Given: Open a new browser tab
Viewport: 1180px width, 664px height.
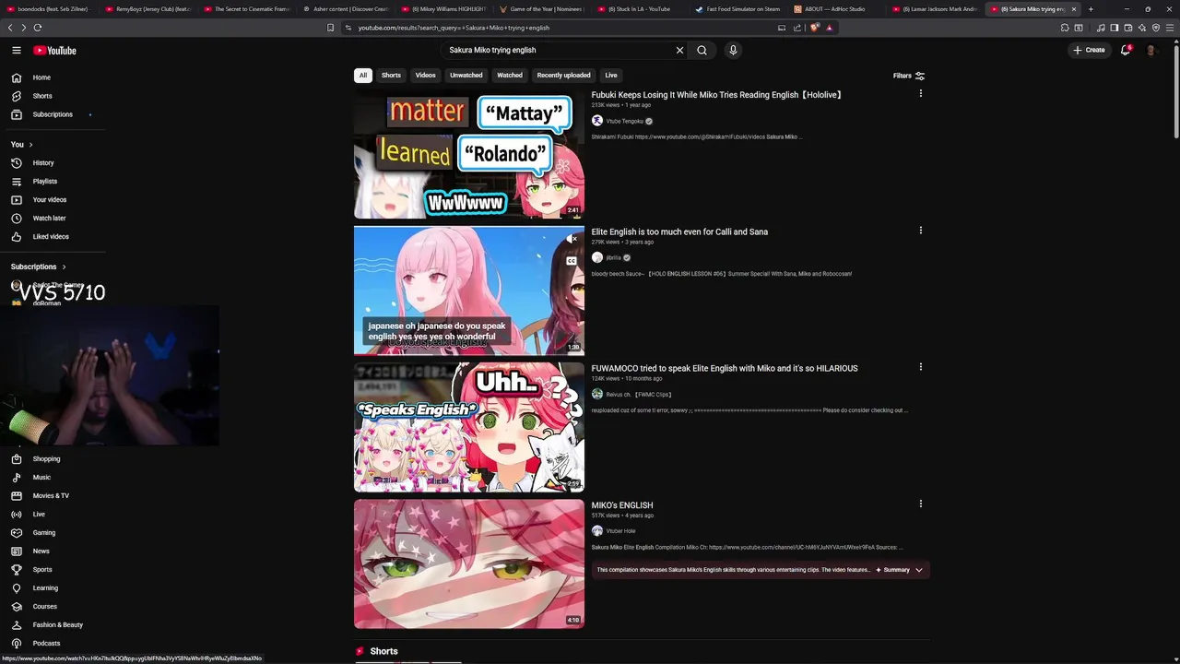Looking at the screenshot, I should pyautogui.click(x=1091, y=9).
